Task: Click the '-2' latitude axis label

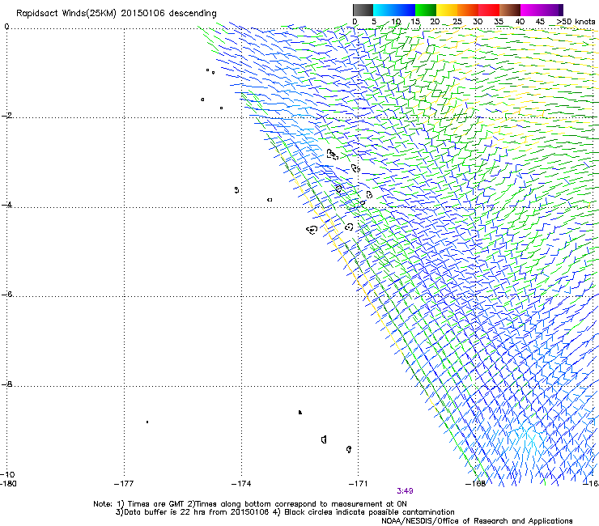Action: 6,116
